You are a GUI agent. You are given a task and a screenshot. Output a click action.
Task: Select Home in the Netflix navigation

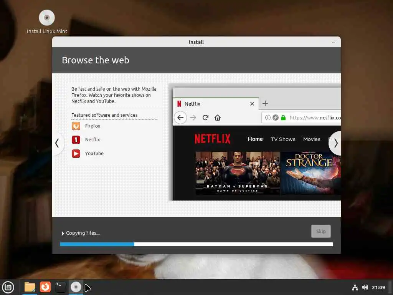click(x=255, y=139)
